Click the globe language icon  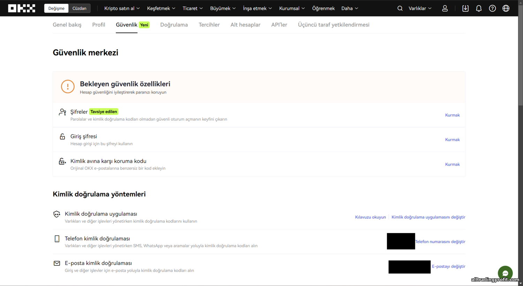(x=506, y=8)
